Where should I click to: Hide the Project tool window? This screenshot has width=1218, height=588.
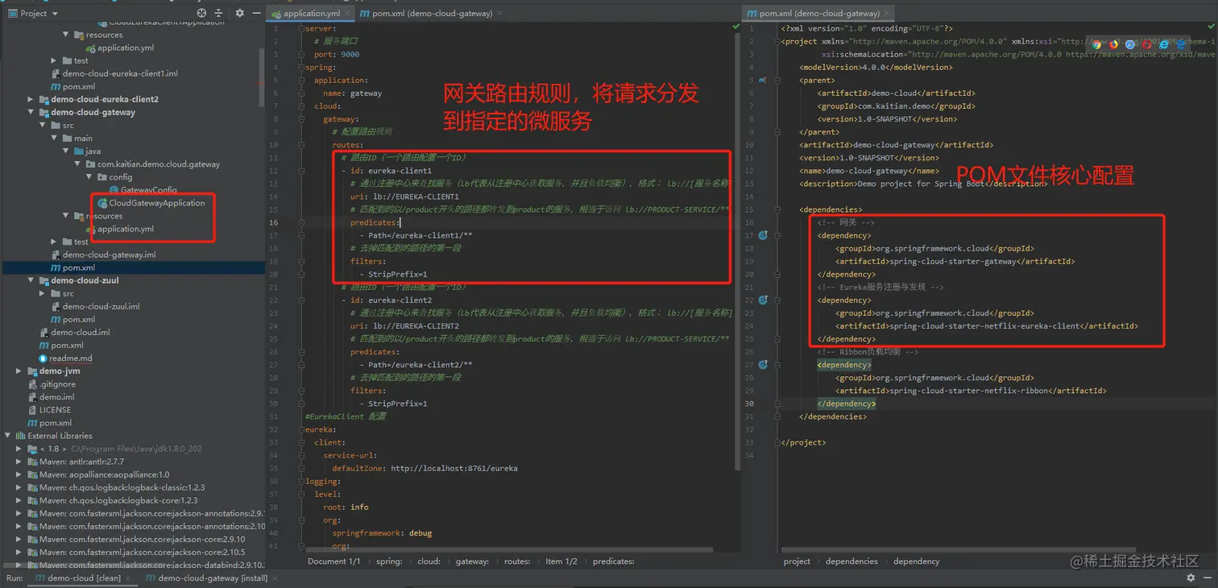[256, 13]
